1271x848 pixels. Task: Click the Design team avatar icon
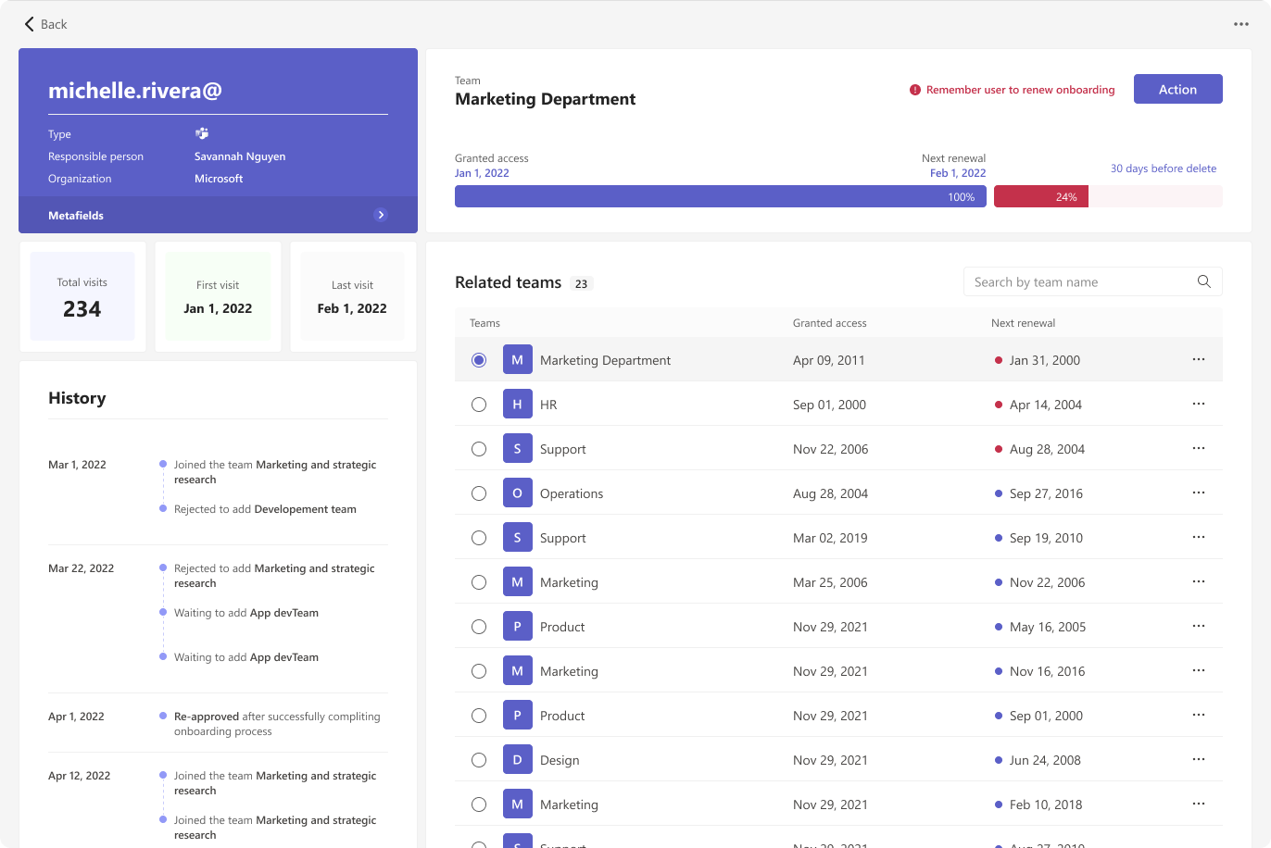coord(517,760)
